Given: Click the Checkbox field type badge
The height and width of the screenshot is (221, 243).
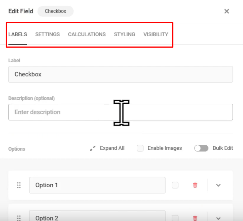Looking at the screenshot, I should [x=55, y=11].
